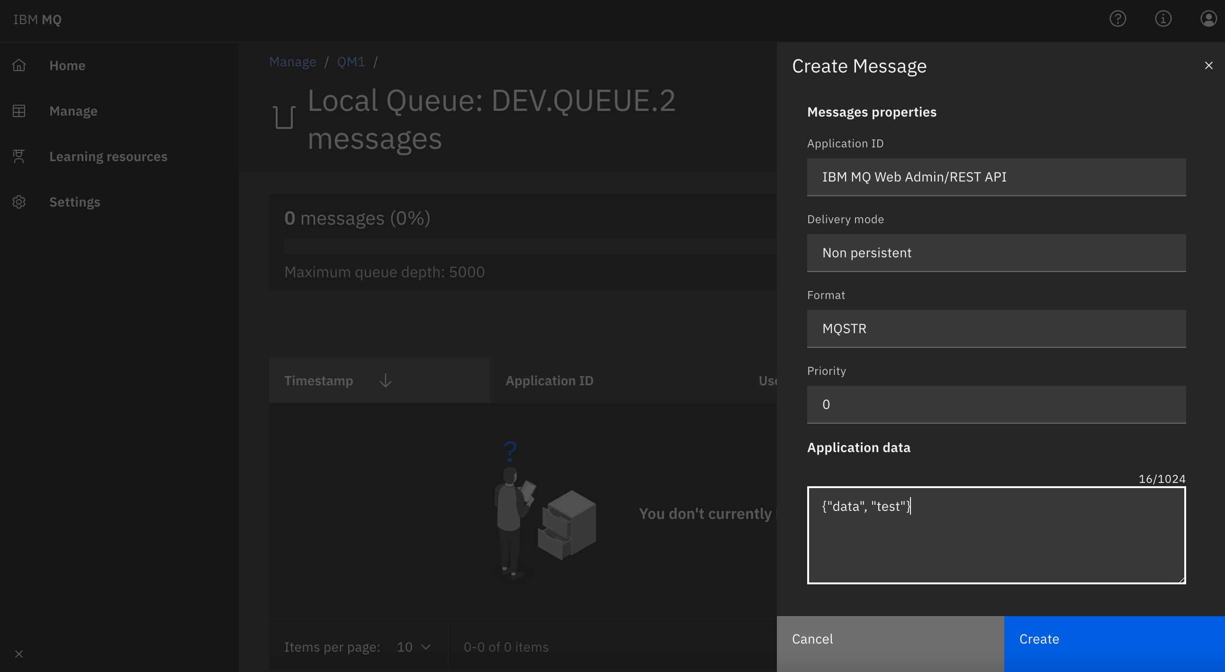Open the information icon in header

click(x=1163, y=19)
